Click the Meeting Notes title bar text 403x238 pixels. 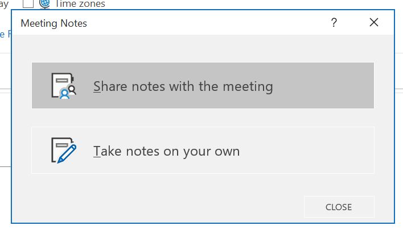click(x=54, y=23)
